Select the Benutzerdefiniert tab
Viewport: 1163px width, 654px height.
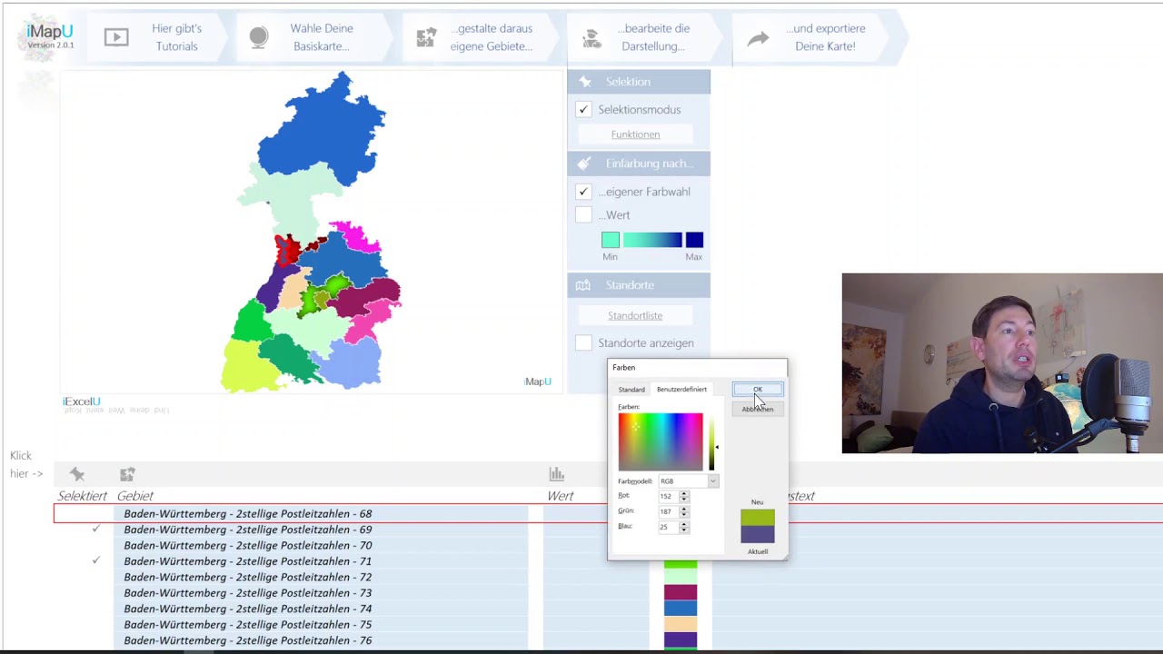[x=681, y=390]
